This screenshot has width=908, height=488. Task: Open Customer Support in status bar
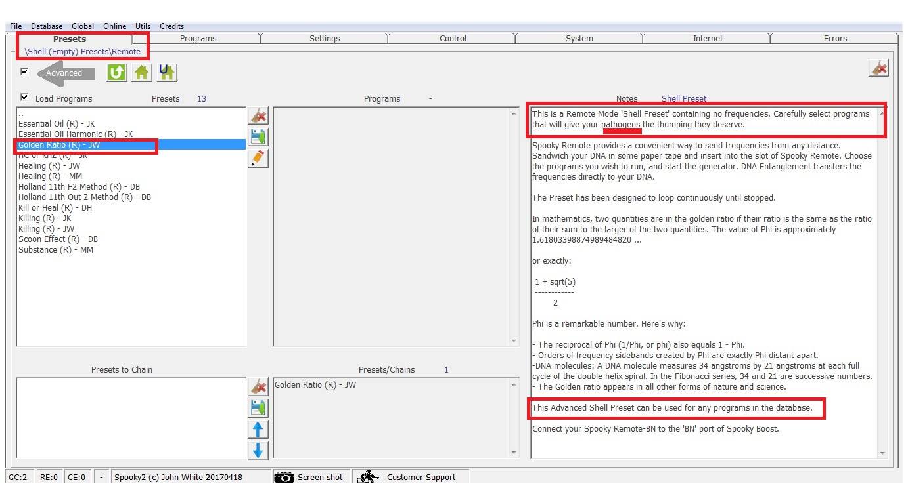(x=411, y=477)
